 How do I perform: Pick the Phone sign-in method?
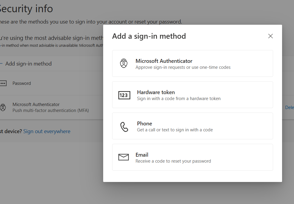tap(193, 126)
